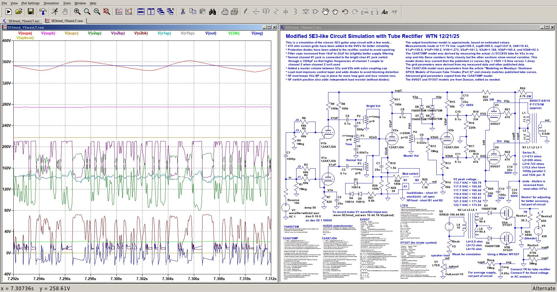Click the Zoom In magnifier icon

click(77, 12)
